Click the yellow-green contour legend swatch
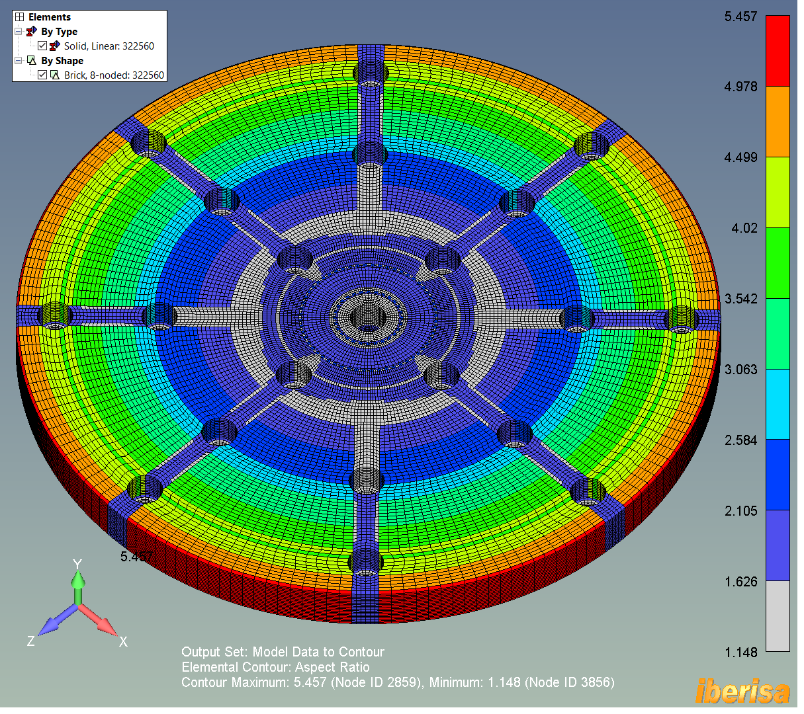This screenshot has height=714, width=804. click(778, 192)
